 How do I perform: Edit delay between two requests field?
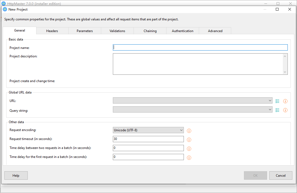coord(148,148)
